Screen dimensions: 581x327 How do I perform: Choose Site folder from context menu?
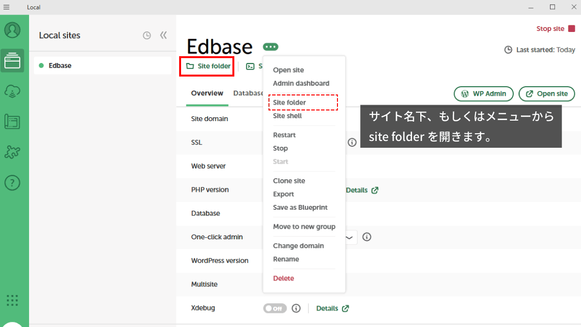coord(290,103)
